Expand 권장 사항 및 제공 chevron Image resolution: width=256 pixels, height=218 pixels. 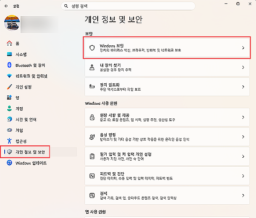coord(243,117)
